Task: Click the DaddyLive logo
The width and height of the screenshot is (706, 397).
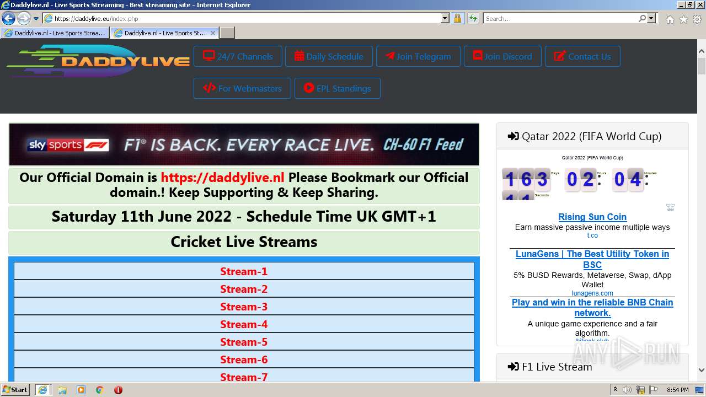Action: click(x=98, y=60)
